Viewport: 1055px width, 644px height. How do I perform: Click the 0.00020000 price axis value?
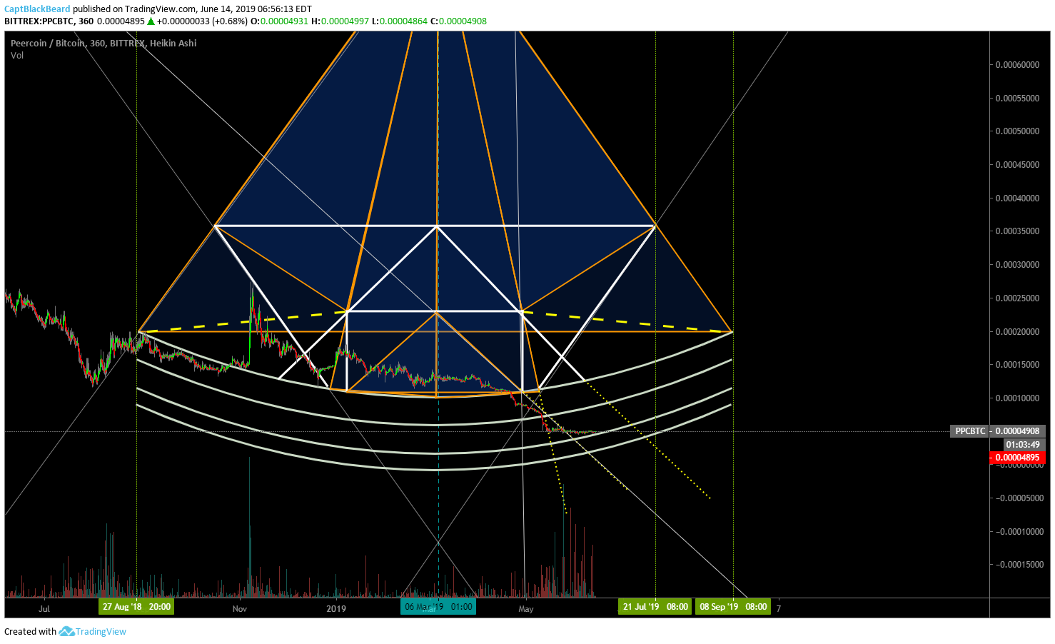(x=1017, y=332)
